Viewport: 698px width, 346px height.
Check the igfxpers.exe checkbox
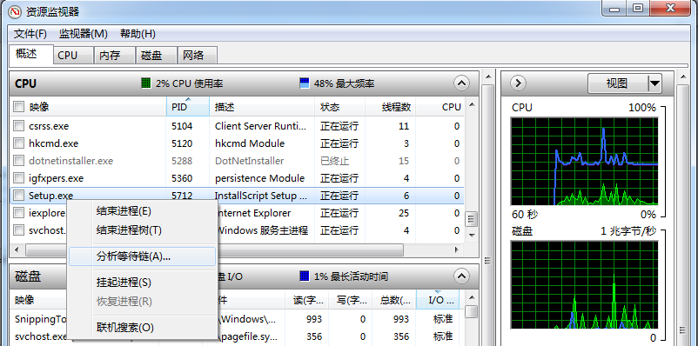(x=18, y=178)
